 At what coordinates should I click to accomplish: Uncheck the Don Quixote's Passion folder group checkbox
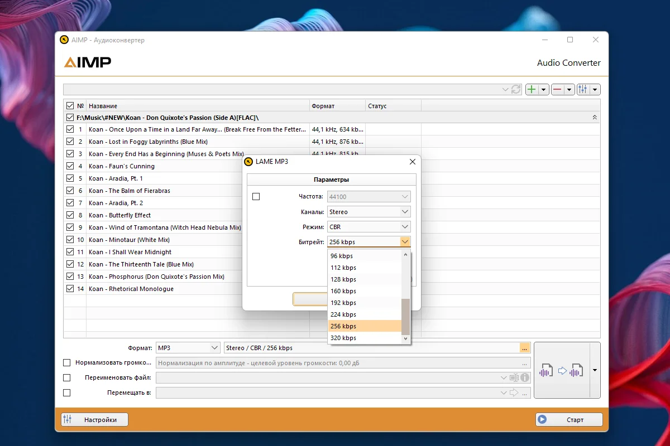point(70,118)
